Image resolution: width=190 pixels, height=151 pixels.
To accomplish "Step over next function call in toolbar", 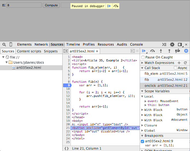I will [x=153, y=51].
